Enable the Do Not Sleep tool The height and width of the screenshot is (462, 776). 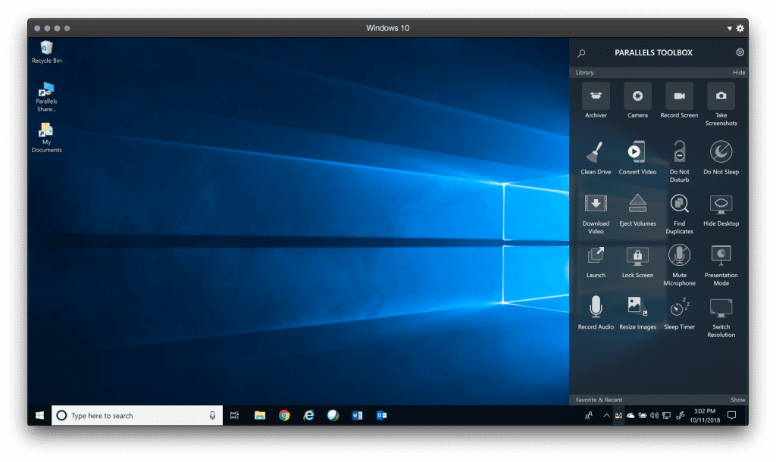pos(721,152)
